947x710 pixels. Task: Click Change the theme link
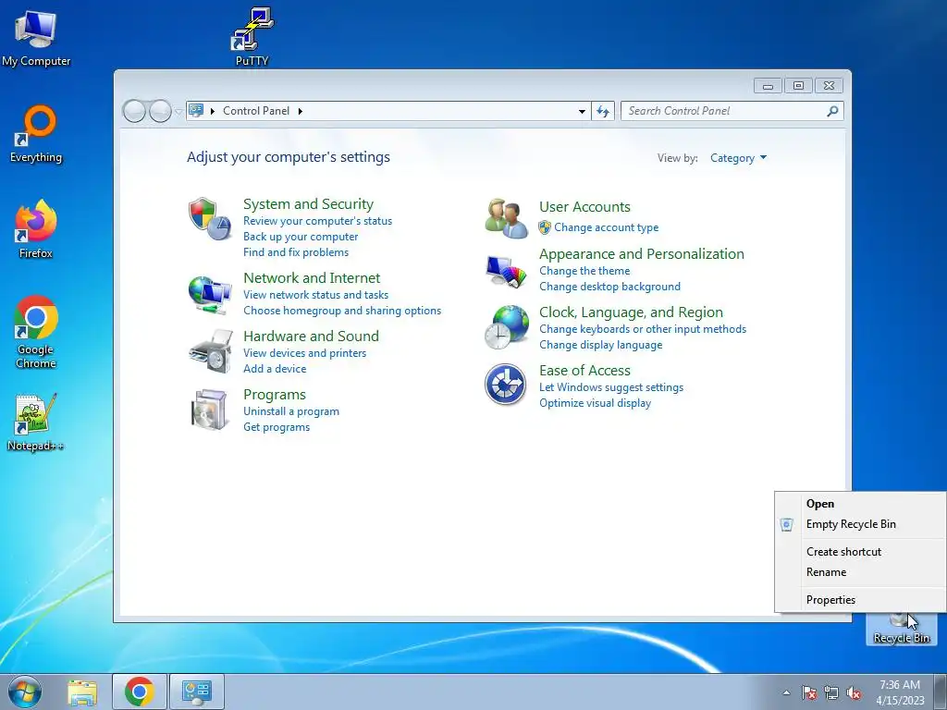584,271
